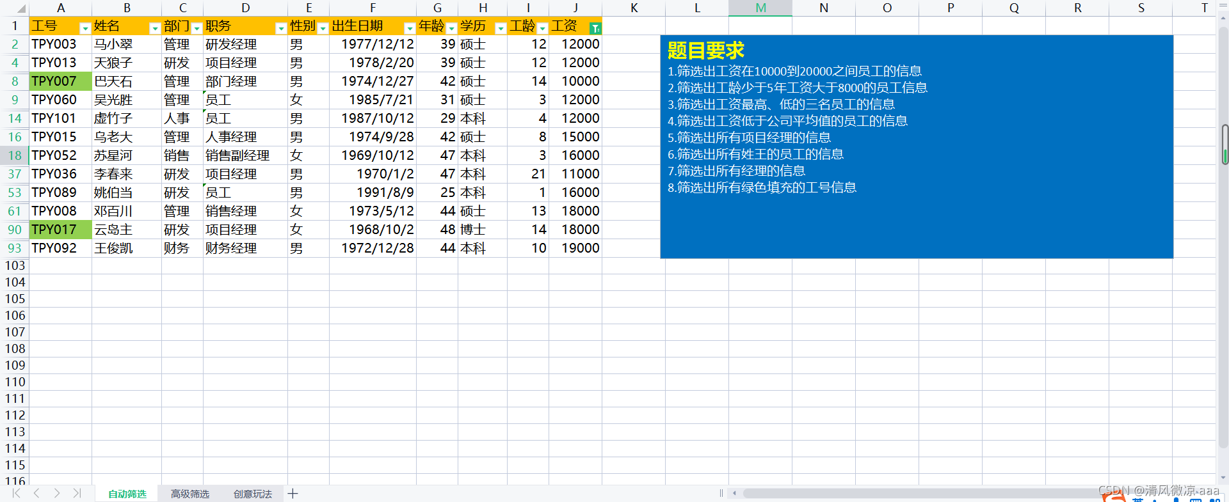Select green-filled cell TPY007

tap(61, 81)
